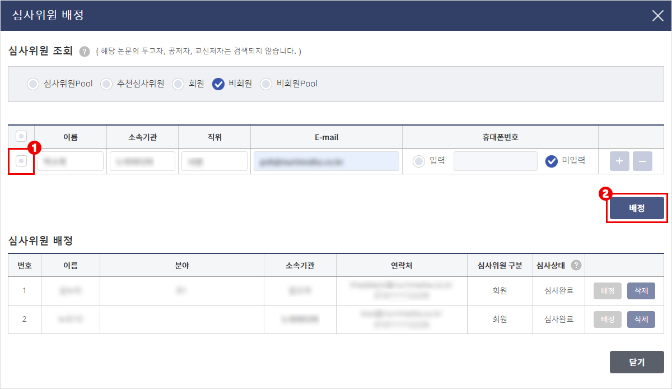The width and height of the screenshot is (672, 389).
Task: Add a row with the plus button
Action: (x=619, y=161)
